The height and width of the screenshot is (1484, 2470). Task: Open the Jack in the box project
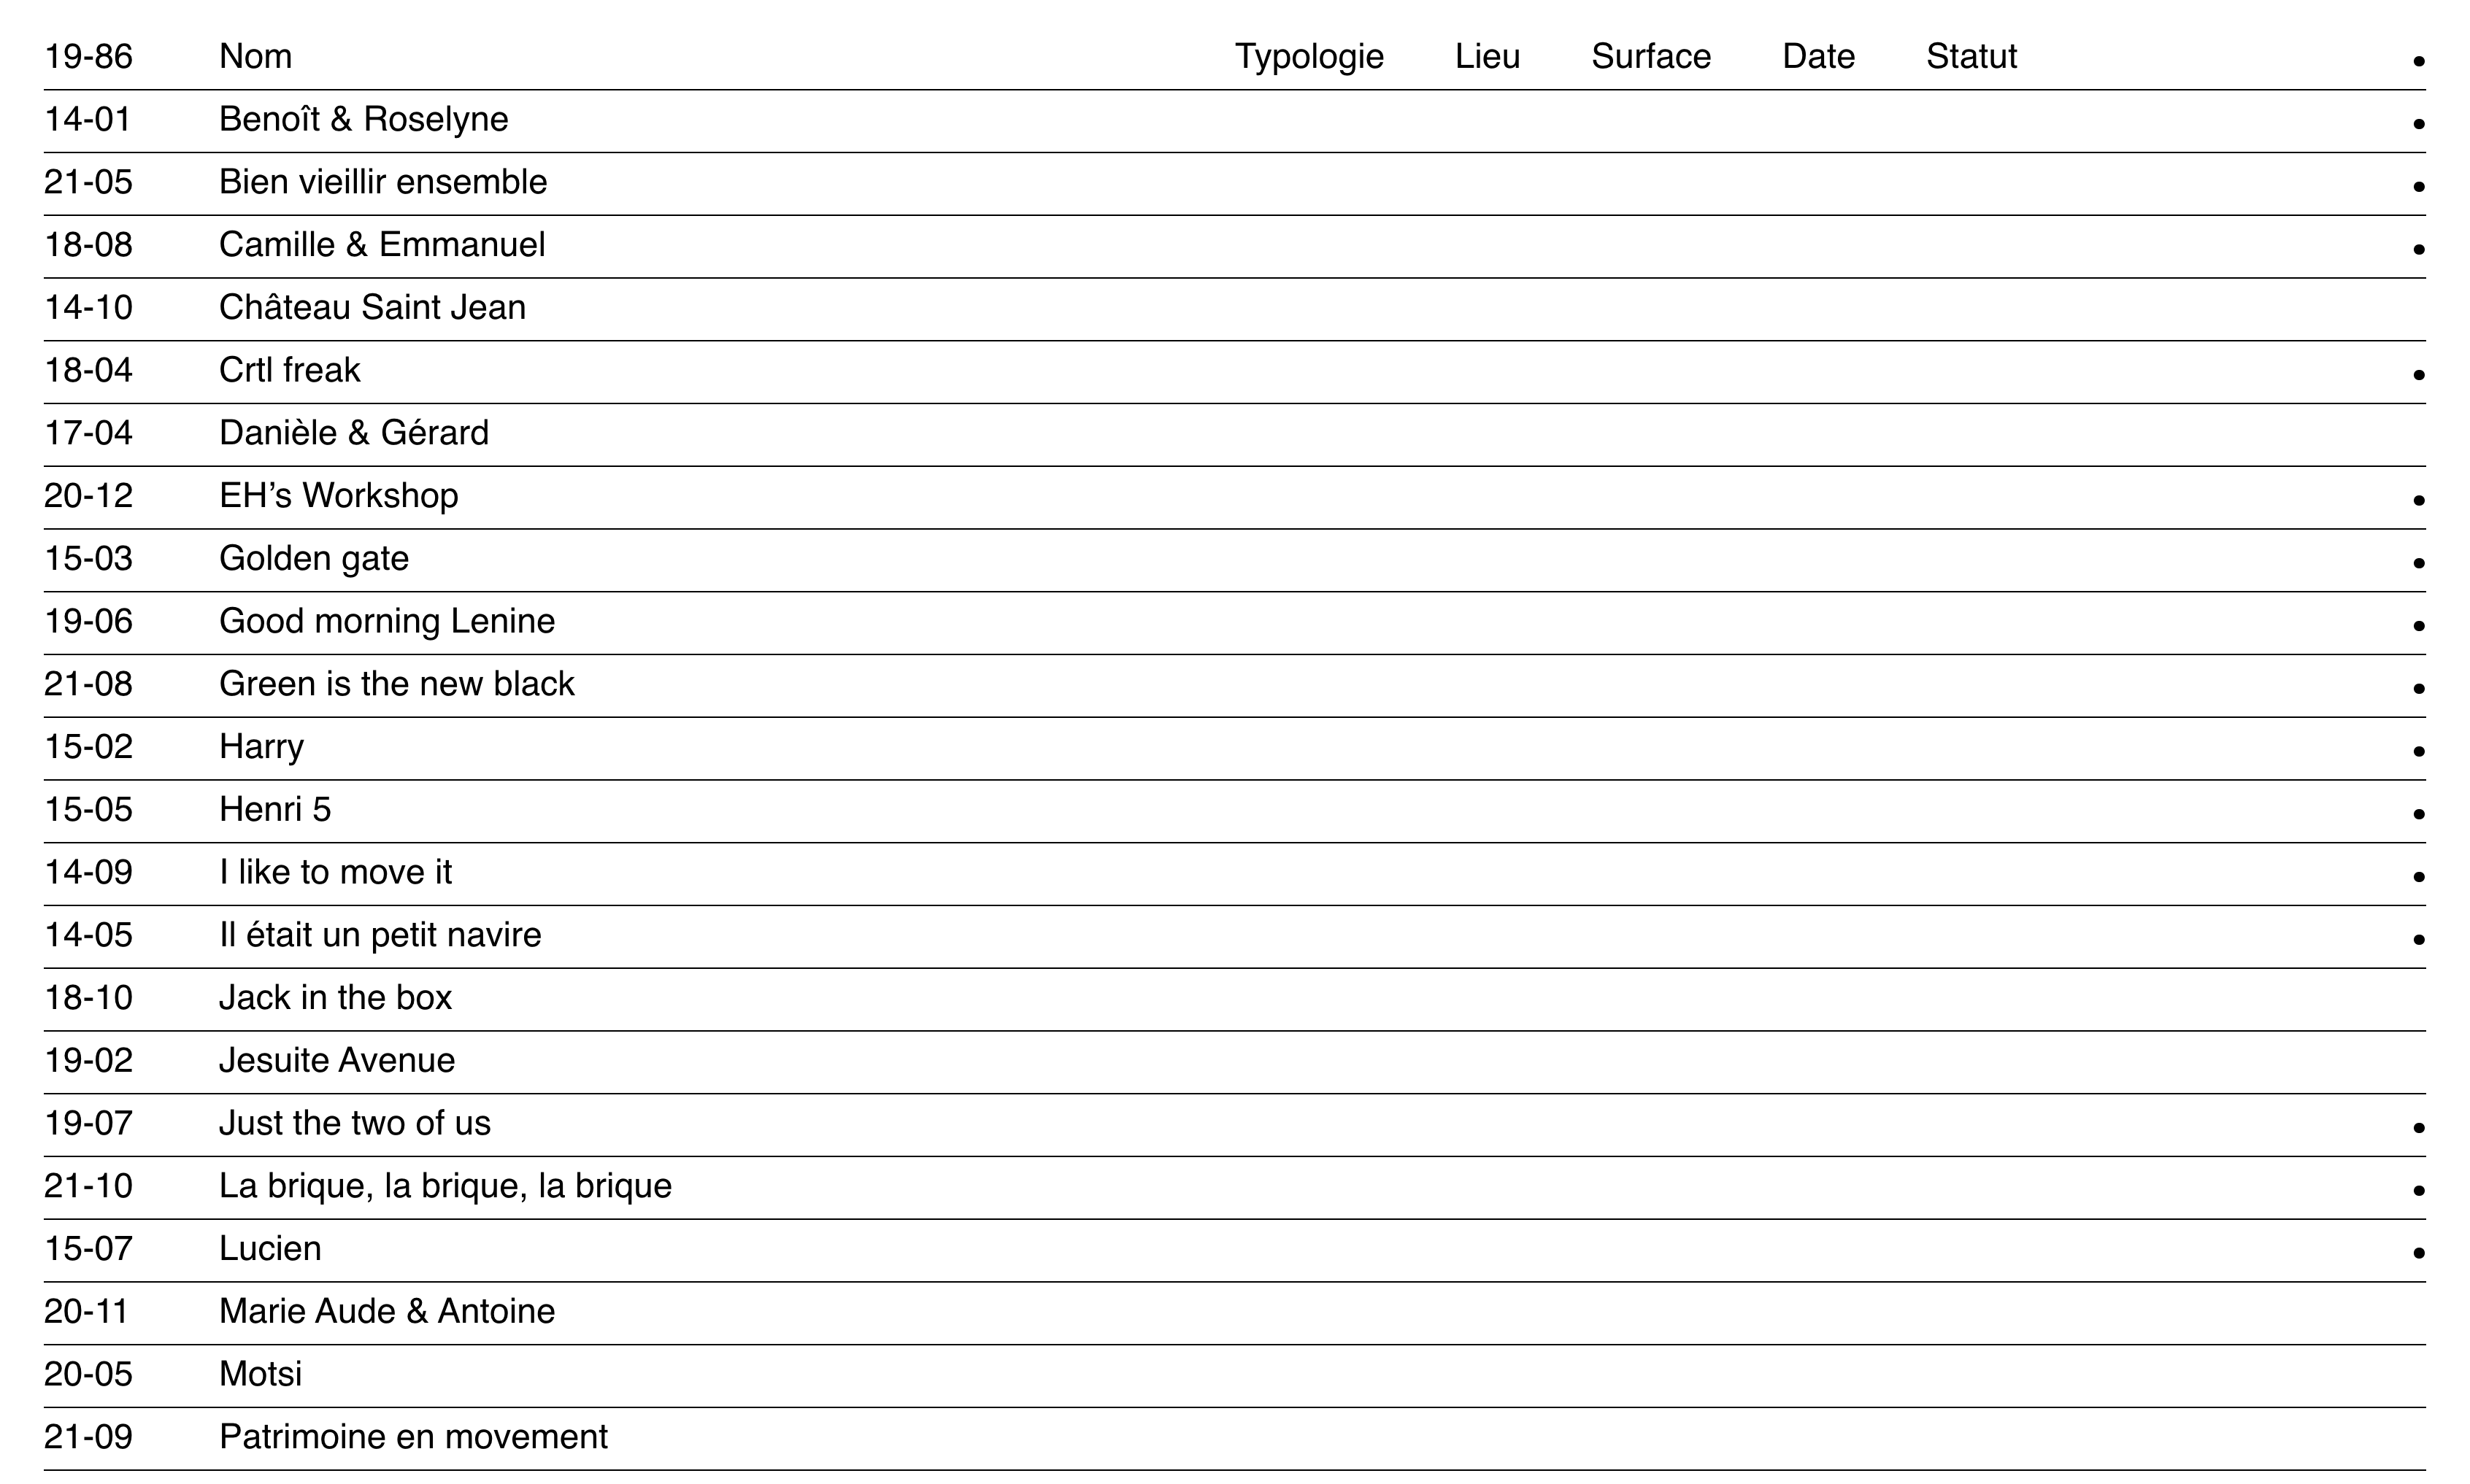[335, 998]
